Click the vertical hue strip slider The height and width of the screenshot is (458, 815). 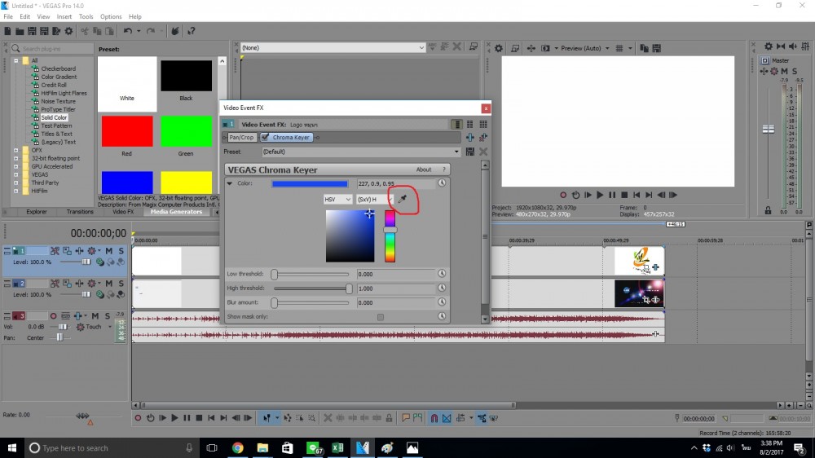390,236
